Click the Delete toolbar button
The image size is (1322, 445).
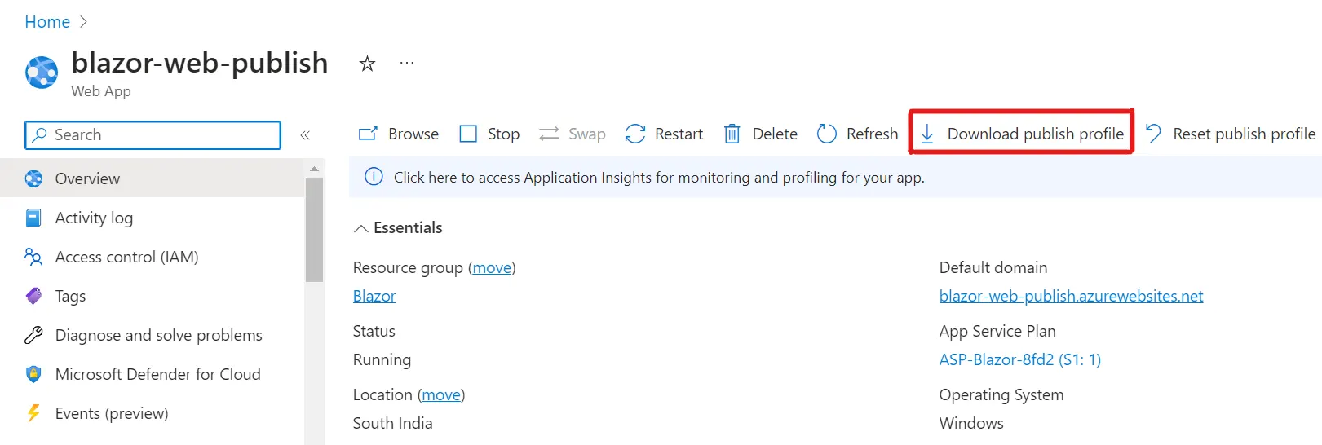pyautogui.click(x=761, y=134)
